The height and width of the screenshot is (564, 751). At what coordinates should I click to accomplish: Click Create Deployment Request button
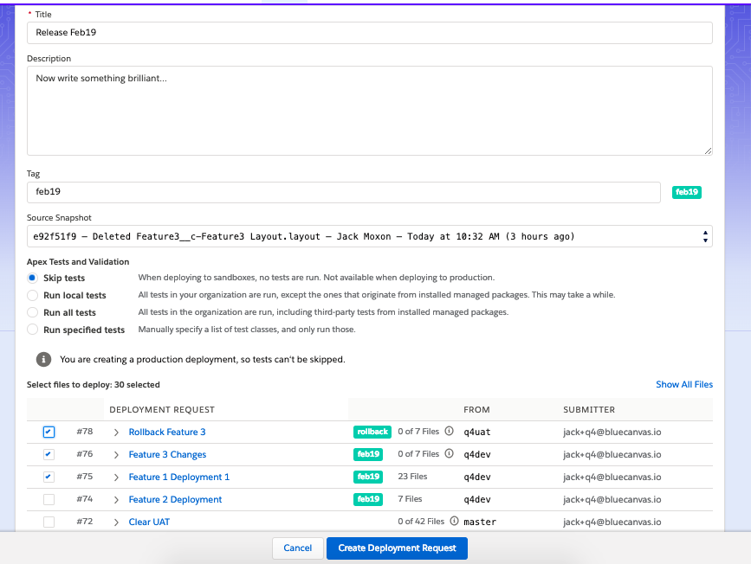pyautogui.click(x=397, y=548)
